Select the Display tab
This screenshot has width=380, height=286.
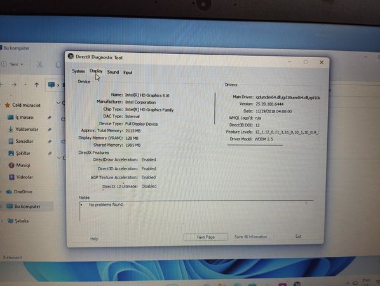point(96,71)
